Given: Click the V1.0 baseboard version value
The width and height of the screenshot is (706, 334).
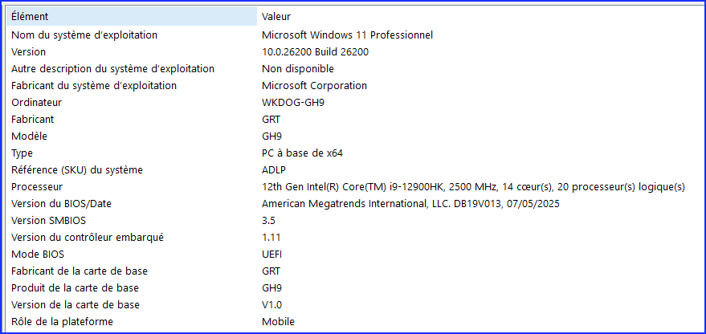Looking at the screenshot, I should 272,305.
